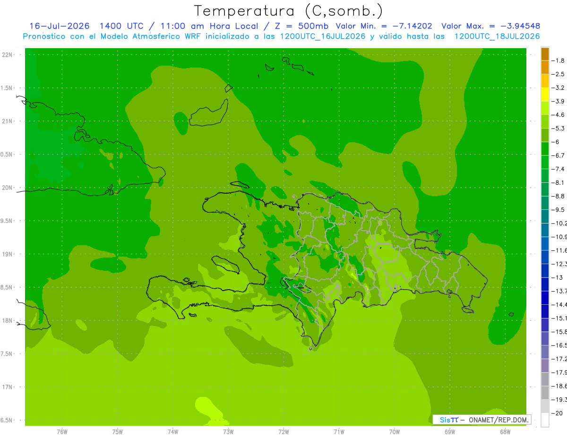The height and width of the screenshot is (438, 567).
Task: Click the '-8.1' colorbar value
Action: tap(558, 183)
